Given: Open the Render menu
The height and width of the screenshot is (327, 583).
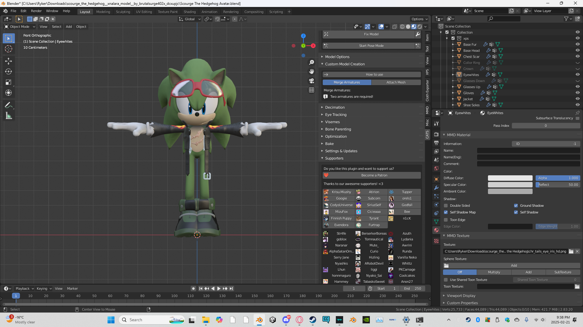Looking at the screenshot, I should [36, 11].
